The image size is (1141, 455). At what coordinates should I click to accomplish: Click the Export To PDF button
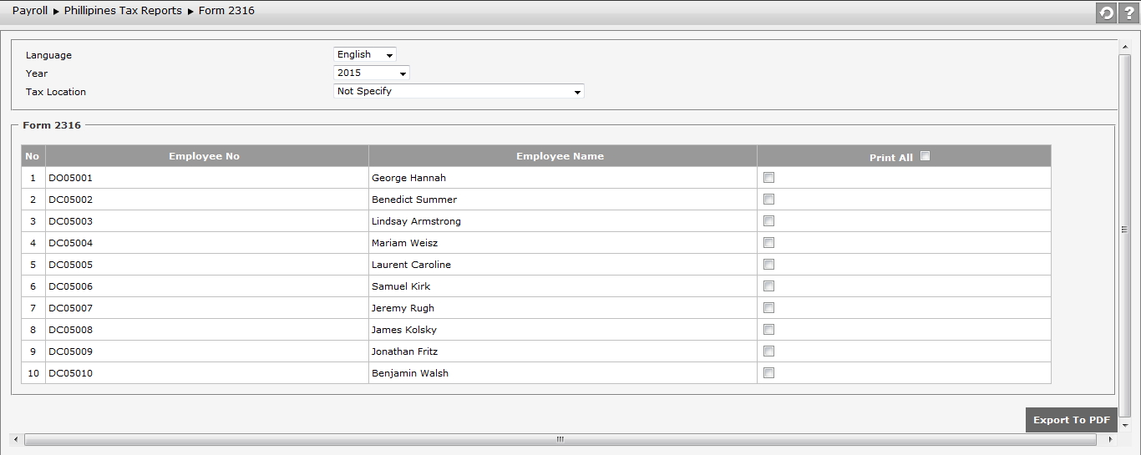(x=1071, y=420)
